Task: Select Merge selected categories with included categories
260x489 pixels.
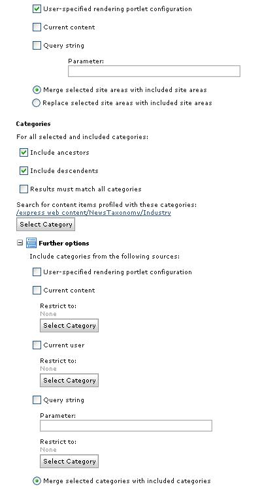Action: click(x=37, y=481)
